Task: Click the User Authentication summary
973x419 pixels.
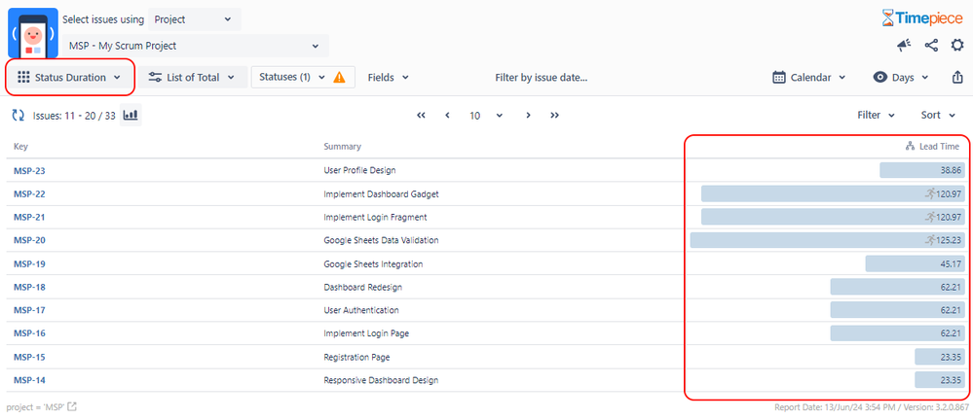Action: pos(361,310)
